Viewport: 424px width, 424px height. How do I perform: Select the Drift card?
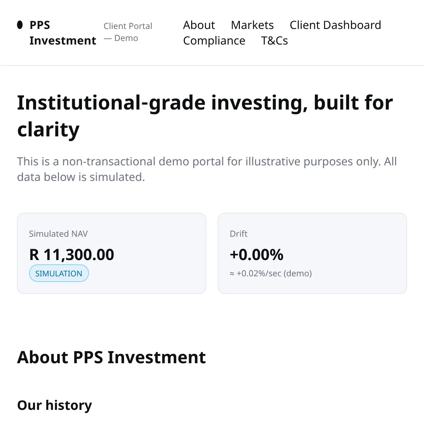coord(312,253)
